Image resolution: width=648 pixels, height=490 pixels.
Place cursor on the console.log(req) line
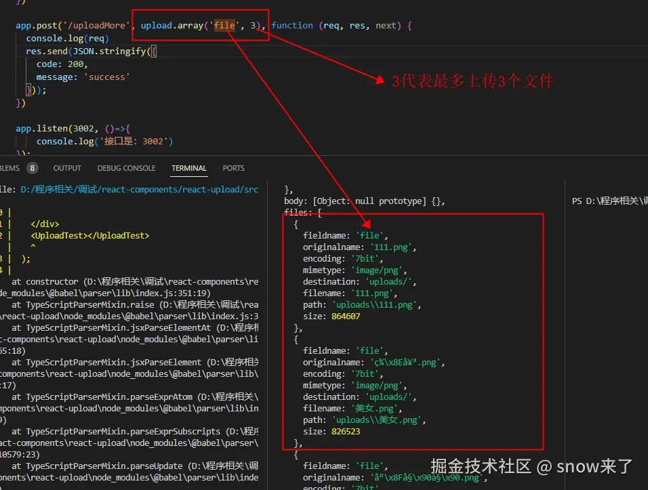point(67,39)
